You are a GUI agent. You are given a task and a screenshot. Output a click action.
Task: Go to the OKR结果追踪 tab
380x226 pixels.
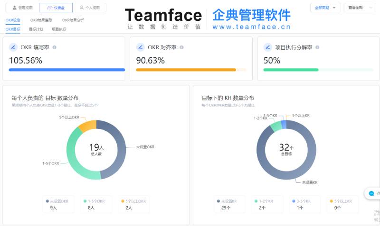click(41, 20)
